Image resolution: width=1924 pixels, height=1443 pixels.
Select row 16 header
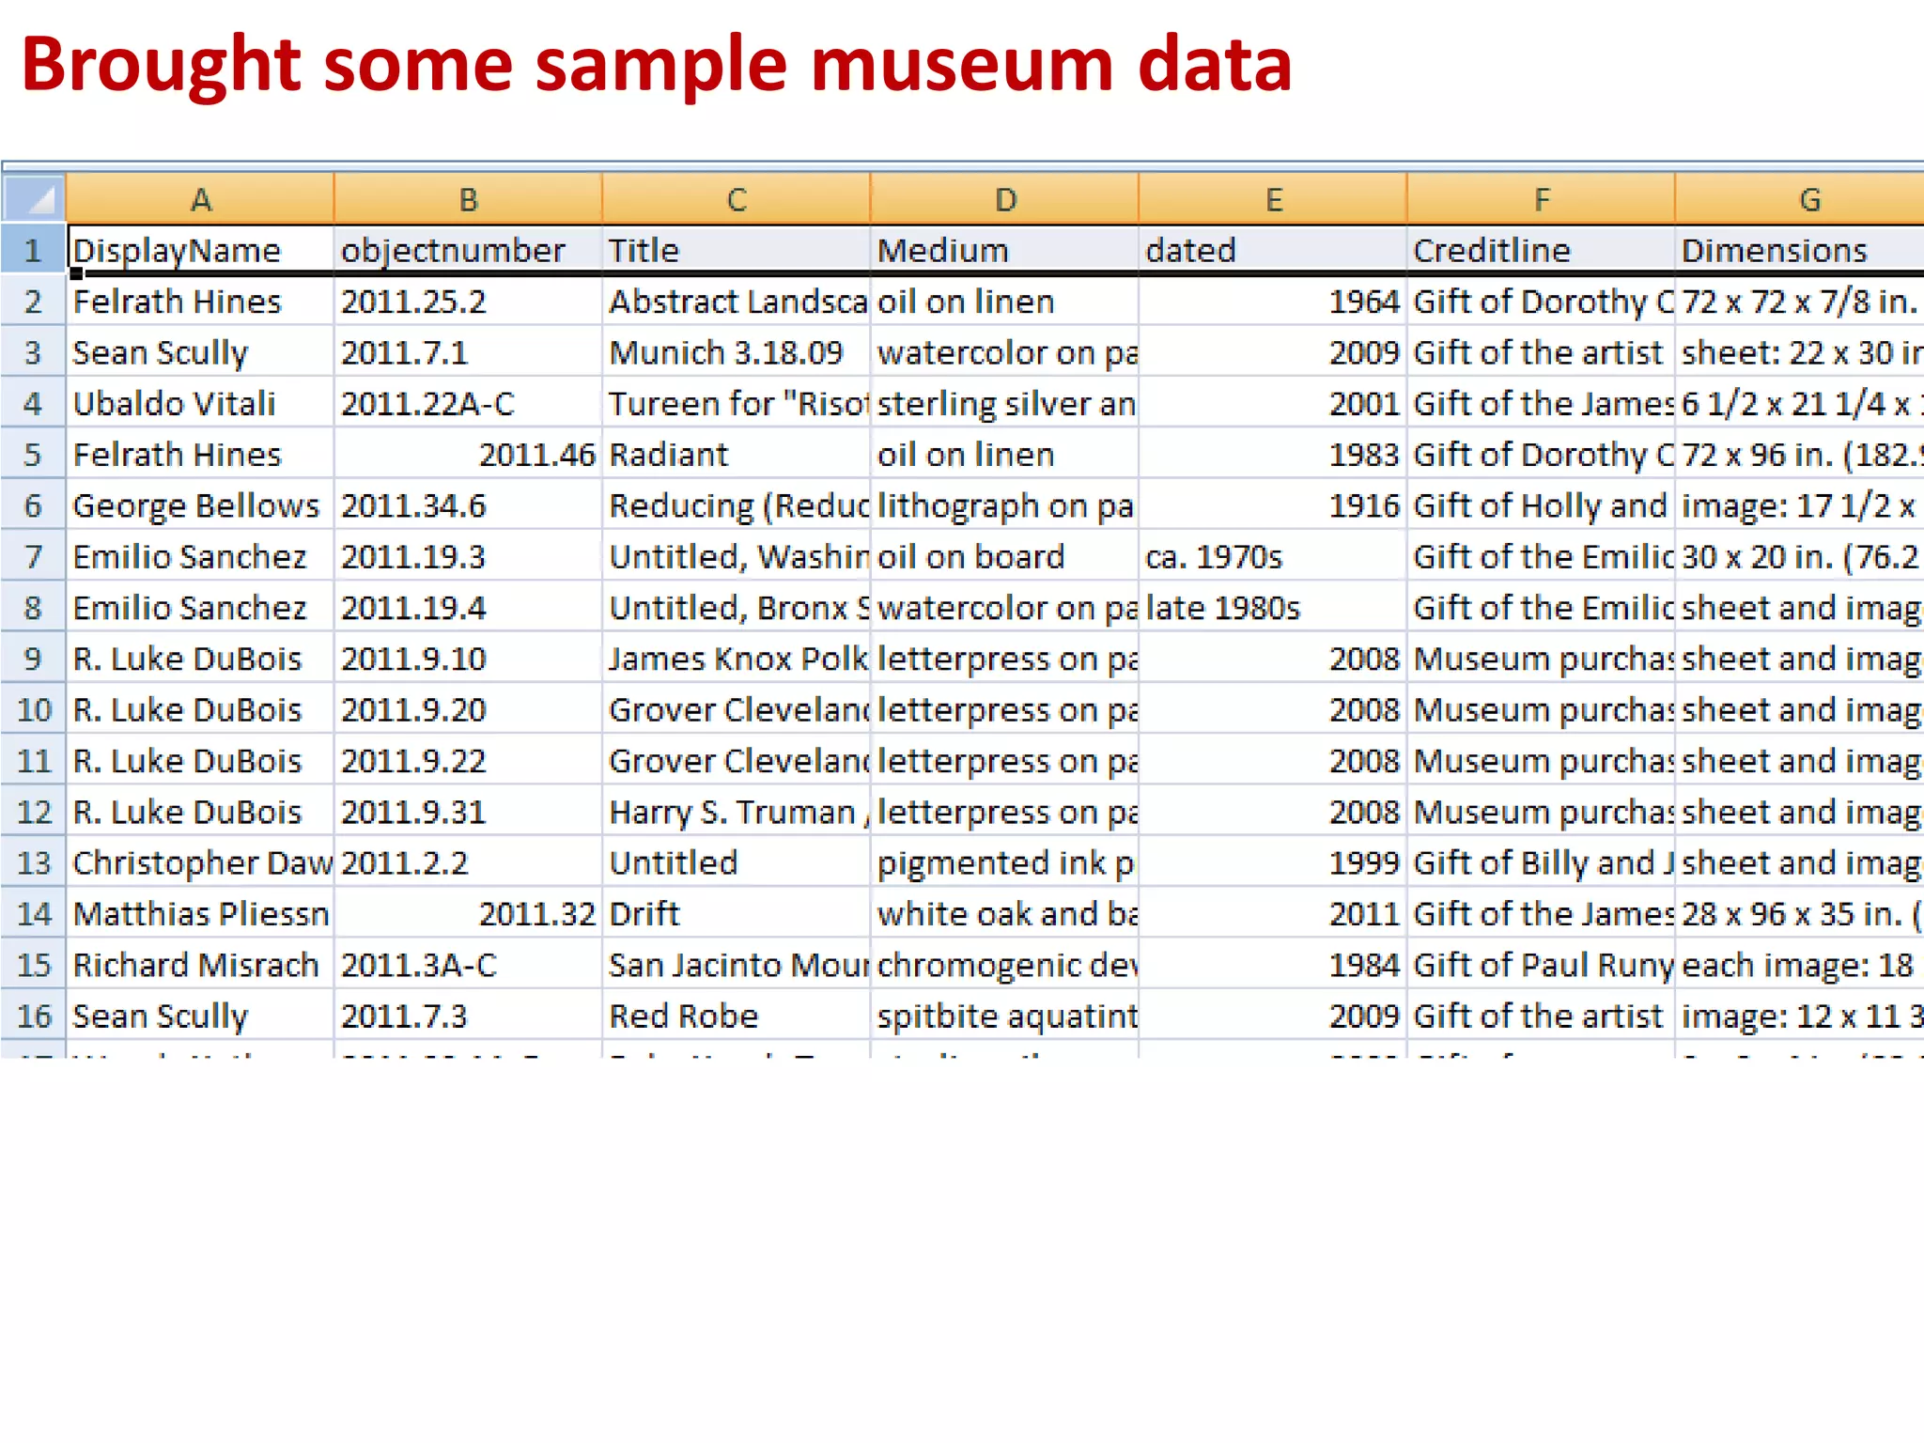coord(33,1016)
